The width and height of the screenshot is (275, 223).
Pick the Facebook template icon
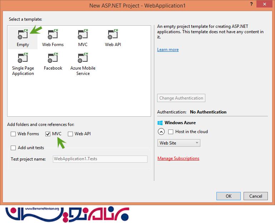(53, 58)
